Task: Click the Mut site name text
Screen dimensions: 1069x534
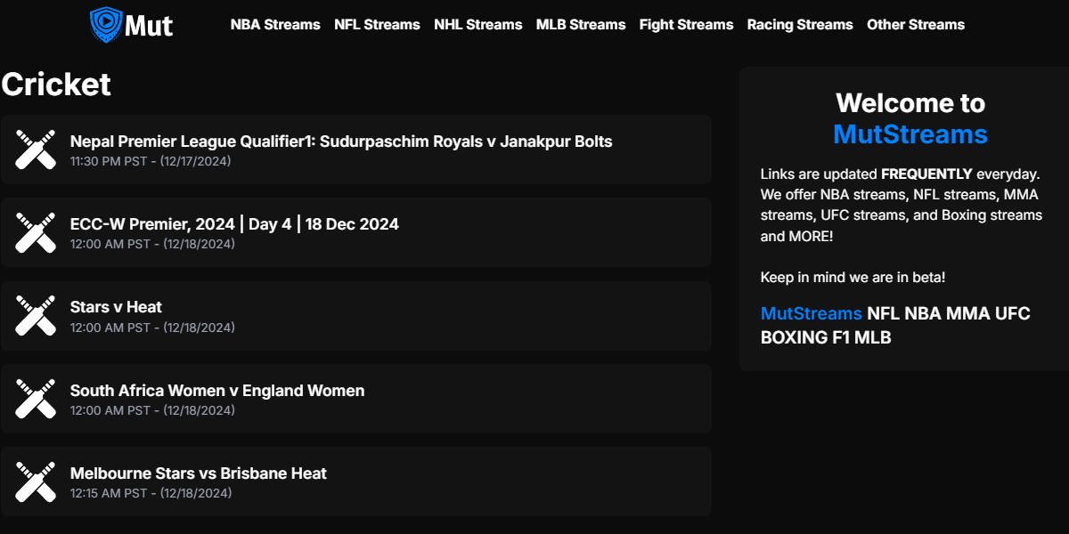Action: [149, 26]
